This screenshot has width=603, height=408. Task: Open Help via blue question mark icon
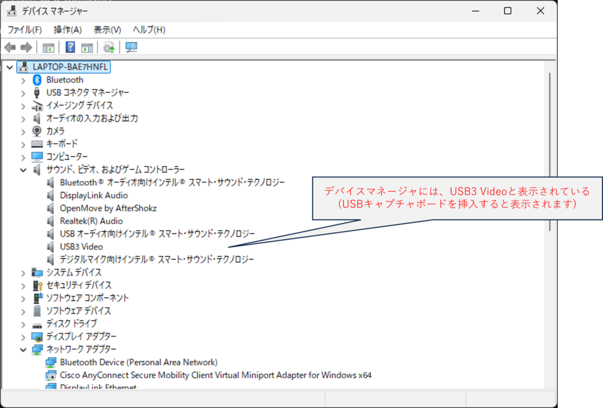[70, 48]
